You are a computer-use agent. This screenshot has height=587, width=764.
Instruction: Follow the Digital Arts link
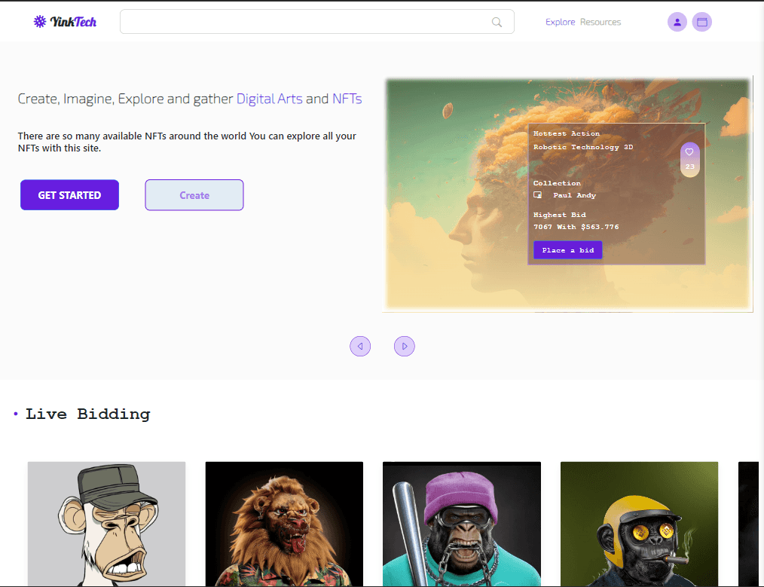[x=270, y=99]
